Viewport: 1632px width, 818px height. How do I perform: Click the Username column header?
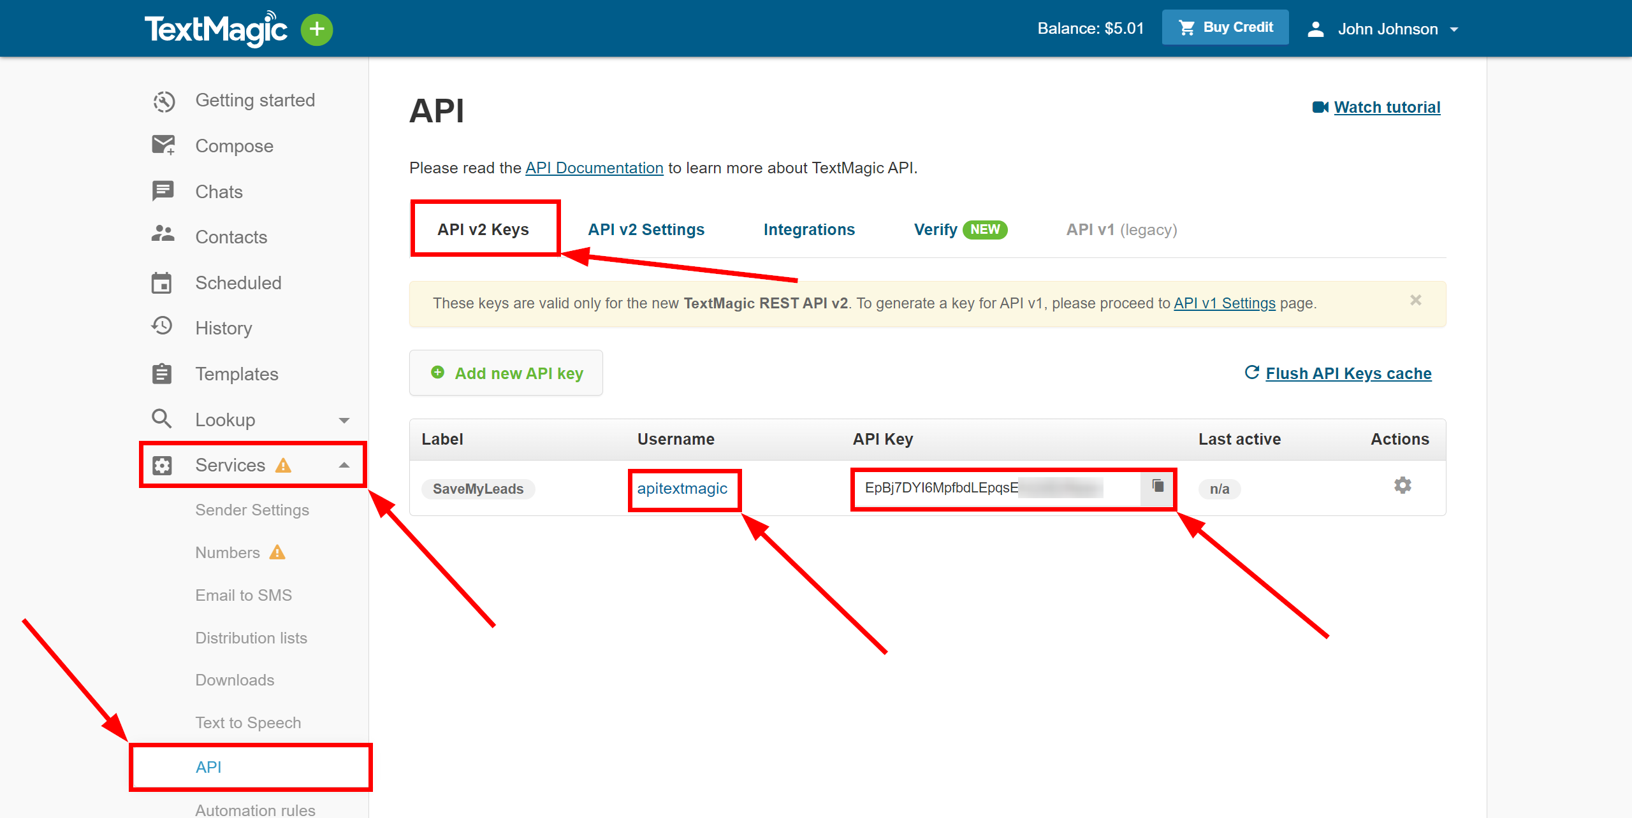[x=676, y=439]
